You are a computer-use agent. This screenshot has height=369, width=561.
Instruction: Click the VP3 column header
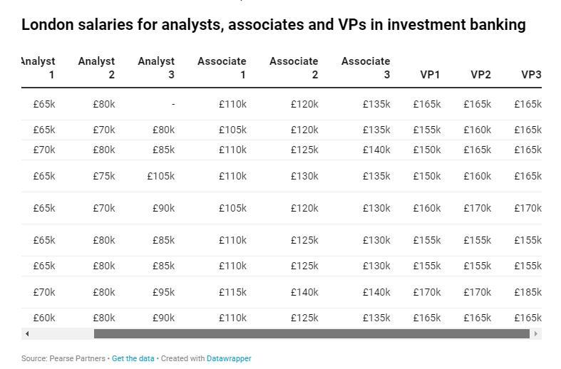pos(531,75)
